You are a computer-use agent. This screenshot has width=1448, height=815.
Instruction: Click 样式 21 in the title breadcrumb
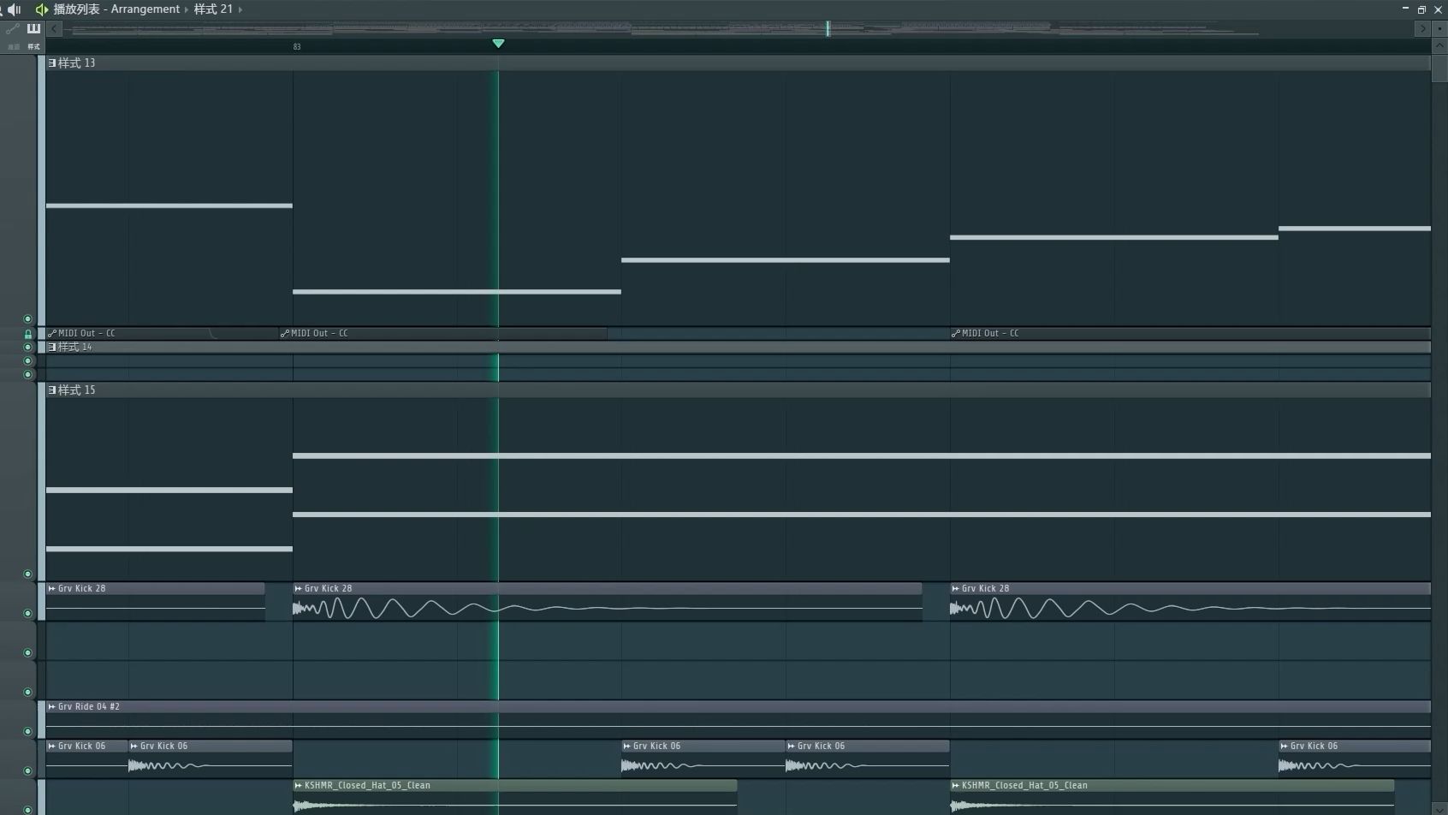pos(213,9)
